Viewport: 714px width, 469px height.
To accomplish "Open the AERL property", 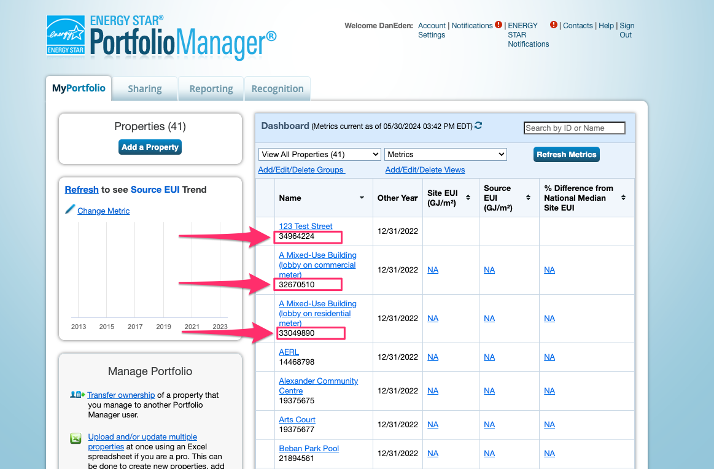I will (289, 352).
